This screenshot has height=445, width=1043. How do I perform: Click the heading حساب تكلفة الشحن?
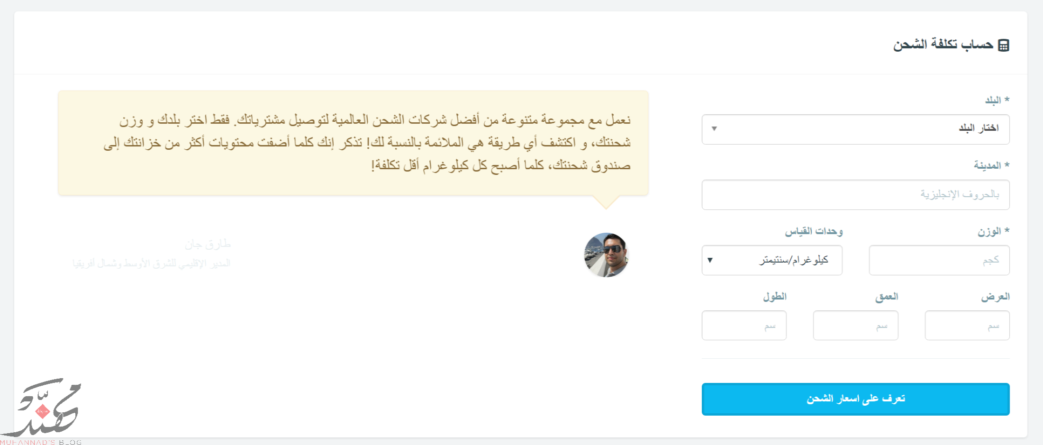(943, 45)
